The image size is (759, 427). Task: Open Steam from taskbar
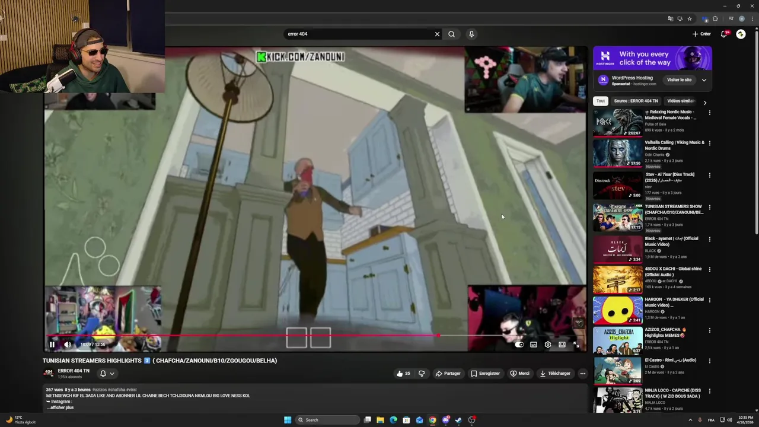point(458,420)
